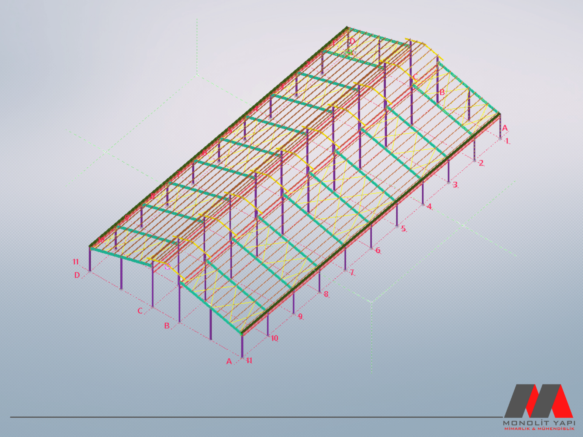Click grid label 11 beside bottom A label
This screenshot has height=437, width=583.
(249, 360)
